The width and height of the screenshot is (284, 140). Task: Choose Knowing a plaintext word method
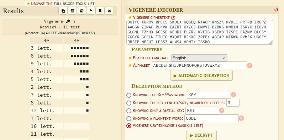(129, 118)
